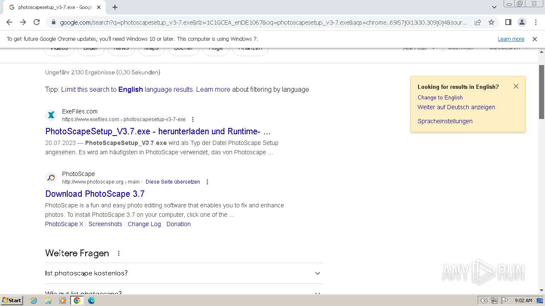Open Action Center flag icon
This screenshot has width=545, height=306.
coord(505,300)
